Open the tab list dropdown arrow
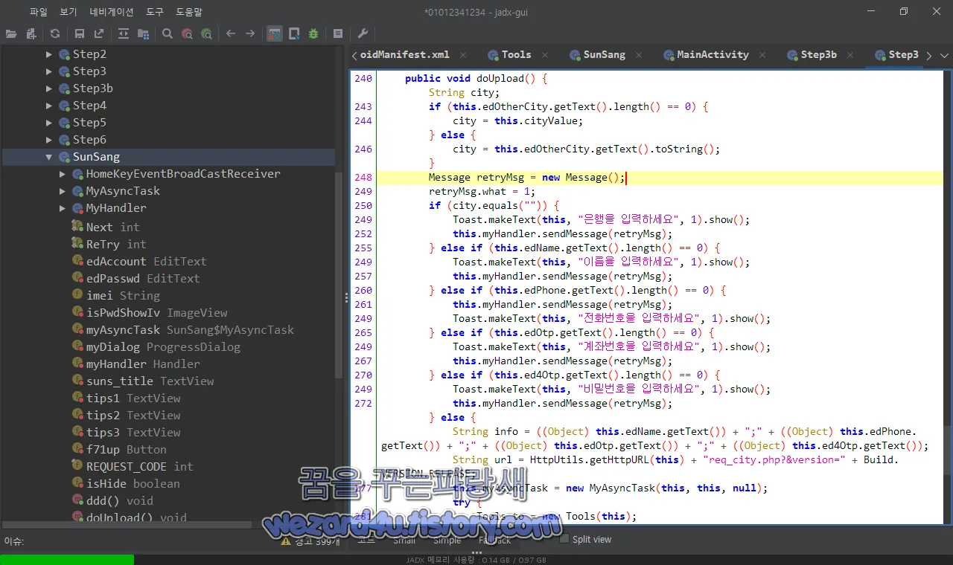The image size is (953, 565). coord(946,55)
